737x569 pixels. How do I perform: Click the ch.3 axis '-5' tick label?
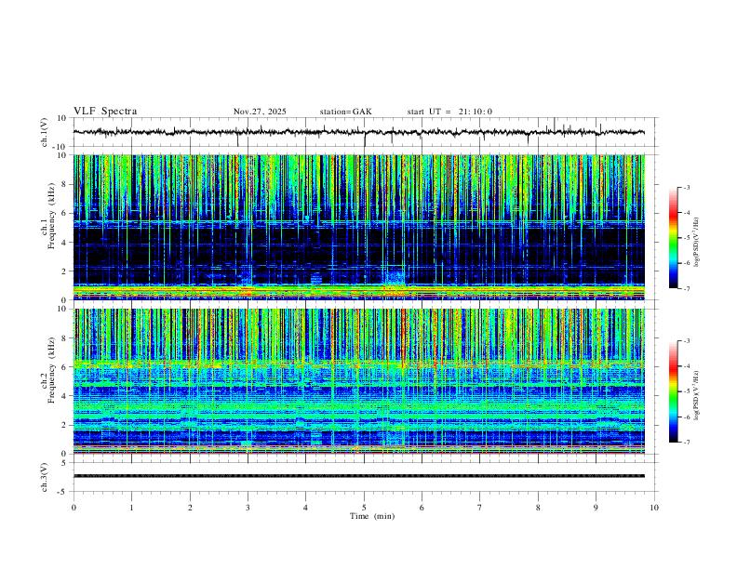[63, 492]
